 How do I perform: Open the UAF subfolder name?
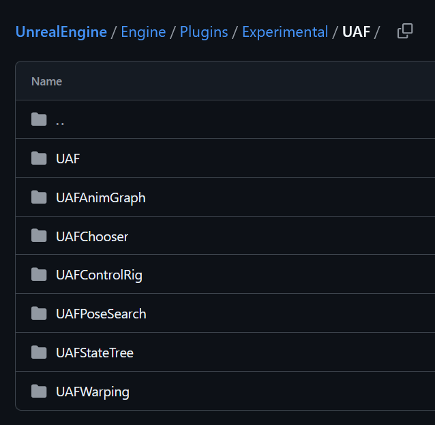pos(67,159)
